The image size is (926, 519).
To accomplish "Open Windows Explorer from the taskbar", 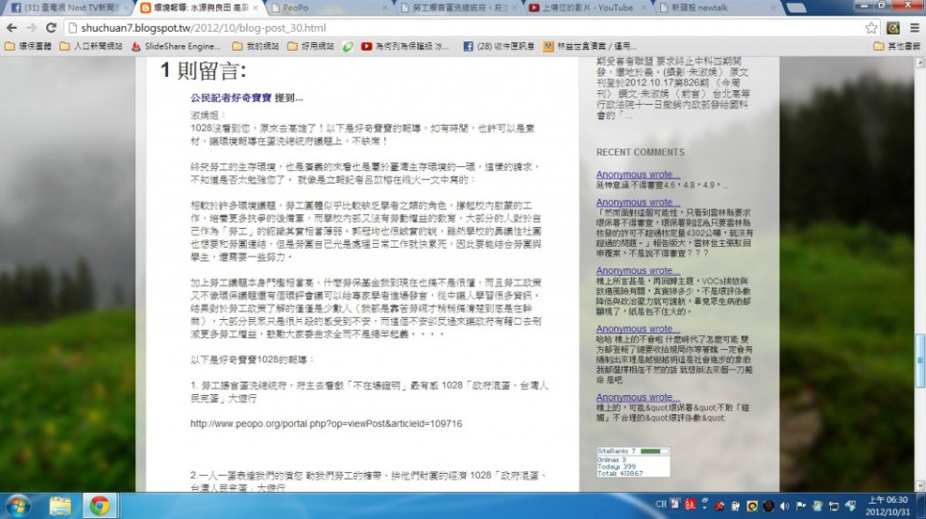I will [60, 505].
